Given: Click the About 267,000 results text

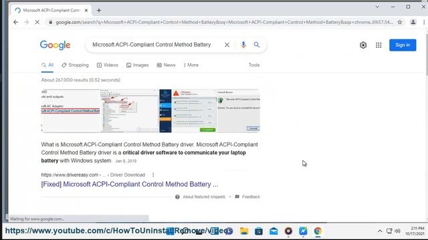Looking at the screenshot, I should click(x=81, y=80).
